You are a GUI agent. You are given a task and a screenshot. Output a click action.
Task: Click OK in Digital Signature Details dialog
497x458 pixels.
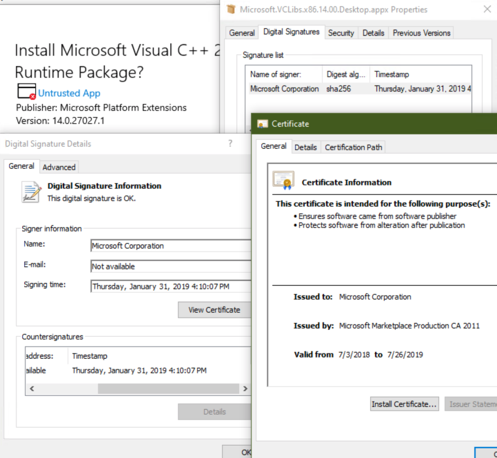coord(236,452)
